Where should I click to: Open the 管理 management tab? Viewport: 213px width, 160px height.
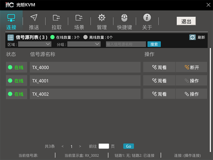click(102, 22)
